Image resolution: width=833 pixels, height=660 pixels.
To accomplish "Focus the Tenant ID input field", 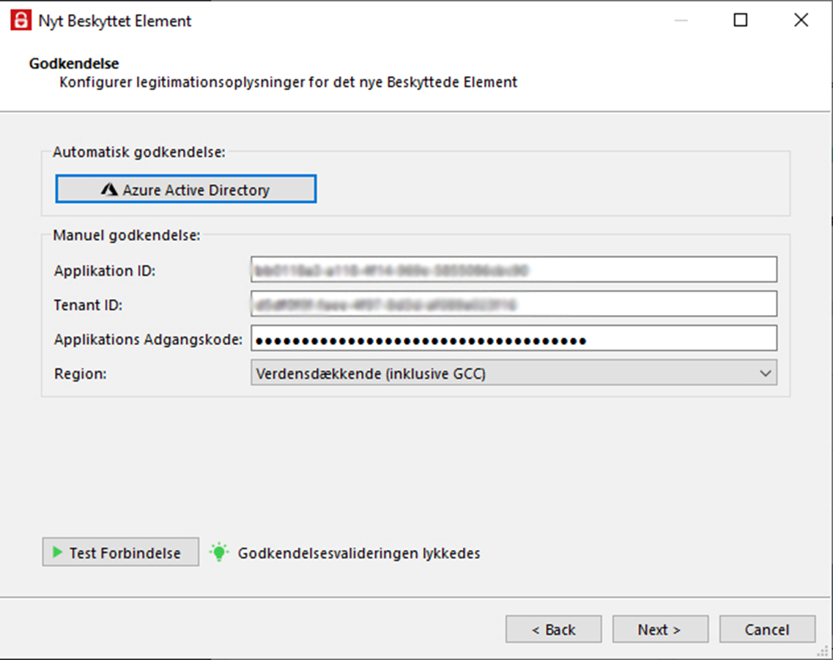I will click(514, 304).
